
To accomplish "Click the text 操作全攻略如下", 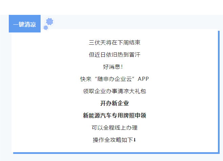I will (x=112, y=140).
